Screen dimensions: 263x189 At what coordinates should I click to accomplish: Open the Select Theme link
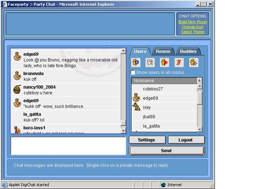[x=192, y=32]
